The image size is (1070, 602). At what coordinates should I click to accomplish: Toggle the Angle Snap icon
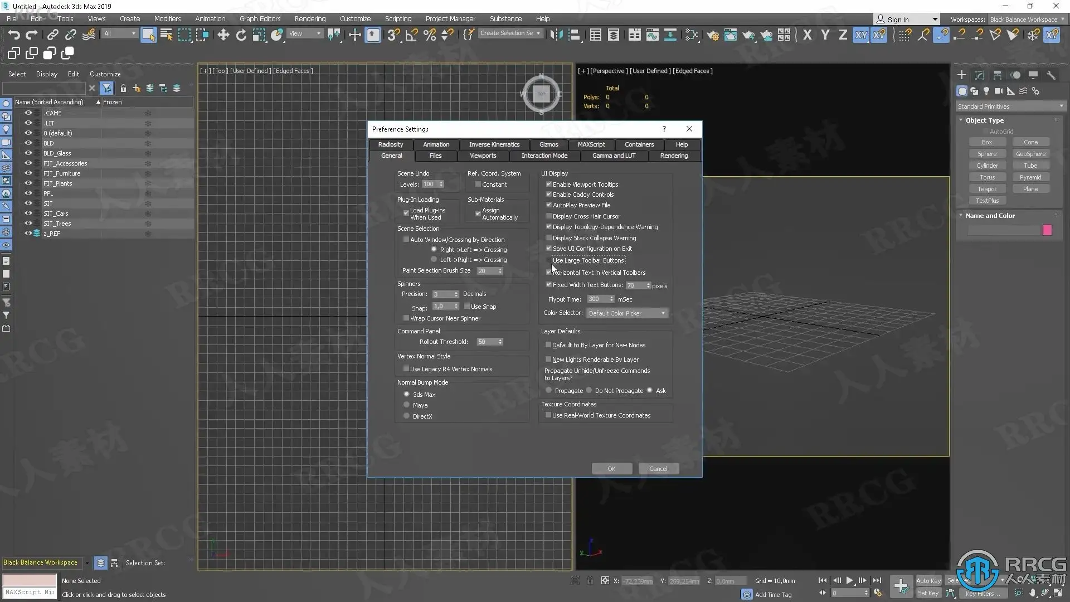411,35
